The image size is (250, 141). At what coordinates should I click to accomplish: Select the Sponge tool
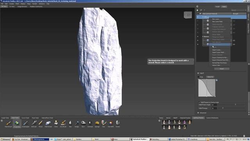(x=97, y=124)
